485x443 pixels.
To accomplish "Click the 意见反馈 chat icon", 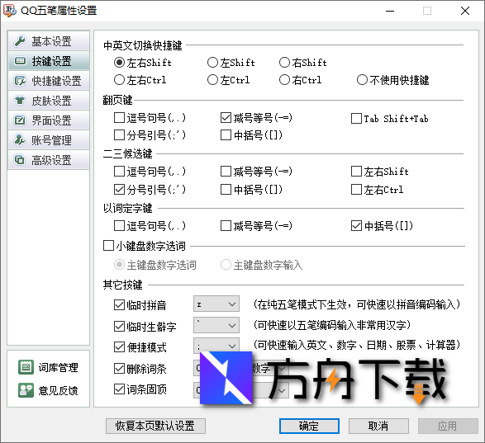I will click(x=26, y=390).
